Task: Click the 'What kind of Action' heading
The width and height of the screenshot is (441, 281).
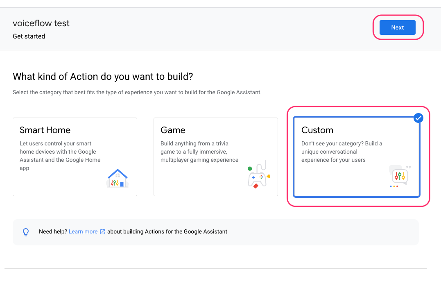Action: [x=103, y=77]
